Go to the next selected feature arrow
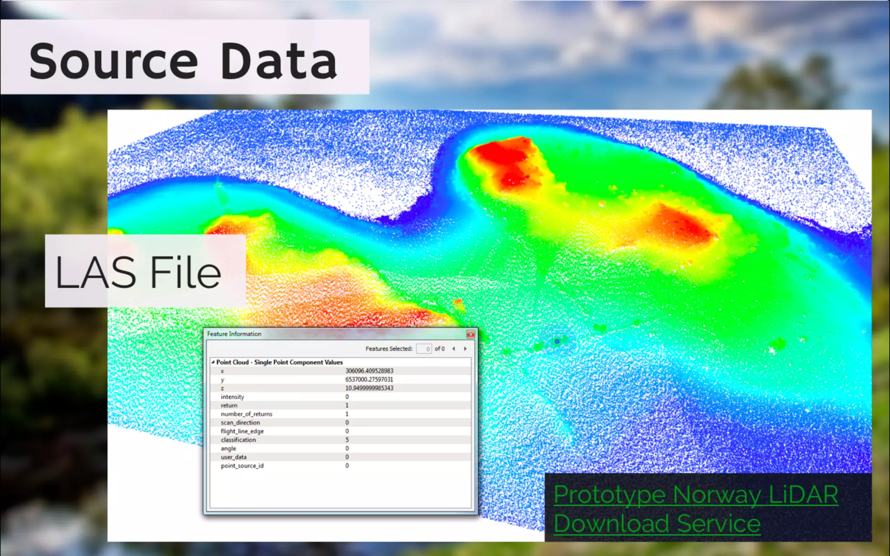Image resolution: width=890 pixels, height=556 pixels. (x=465, y=349)
